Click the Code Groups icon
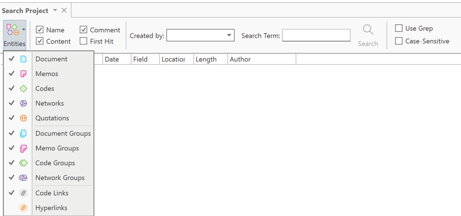Image resolution: width=461 pixels, height=216 pixels. [x=23, y=163]
